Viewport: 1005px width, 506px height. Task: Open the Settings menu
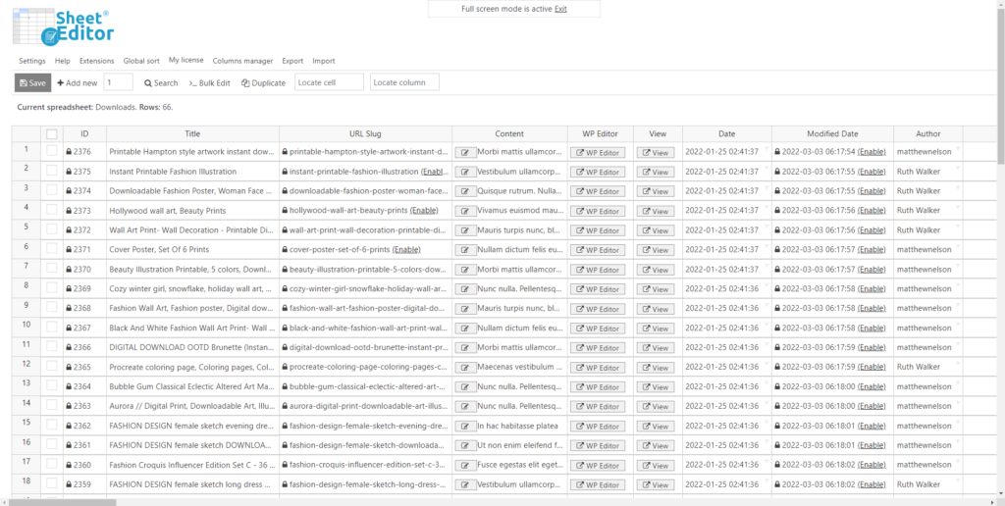[x=32, y=61]
